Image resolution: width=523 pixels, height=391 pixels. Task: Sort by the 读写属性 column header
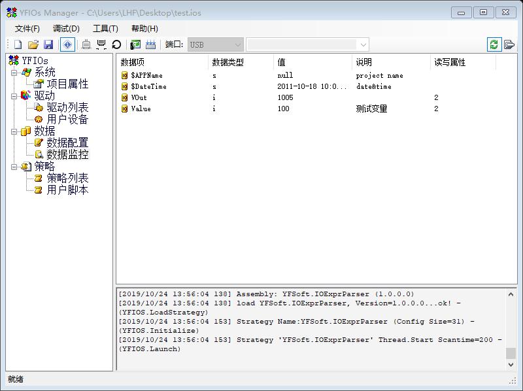click(463, 62)
